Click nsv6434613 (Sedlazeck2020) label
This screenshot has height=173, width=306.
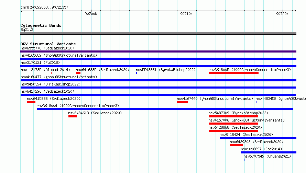(x=95, y=113)
